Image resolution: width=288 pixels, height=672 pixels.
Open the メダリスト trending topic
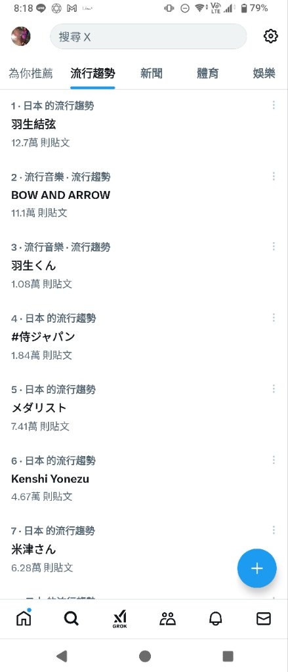(144, 408)
